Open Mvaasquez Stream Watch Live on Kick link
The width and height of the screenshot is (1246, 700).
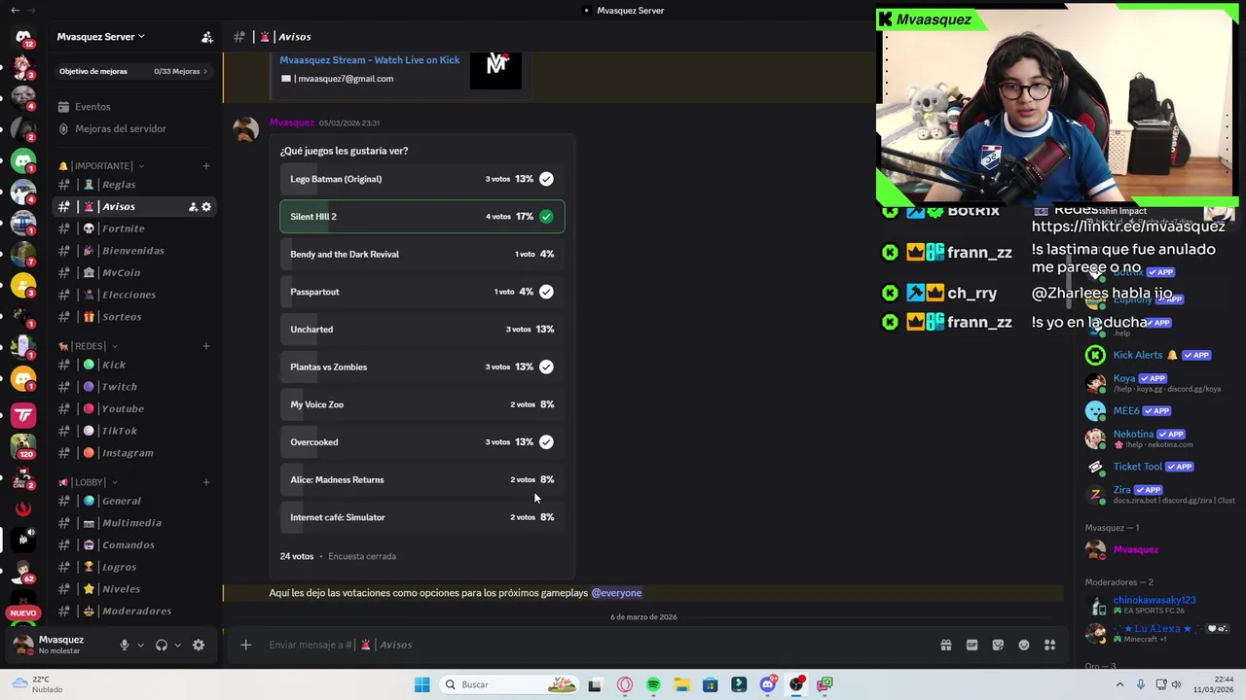point(369,60)
